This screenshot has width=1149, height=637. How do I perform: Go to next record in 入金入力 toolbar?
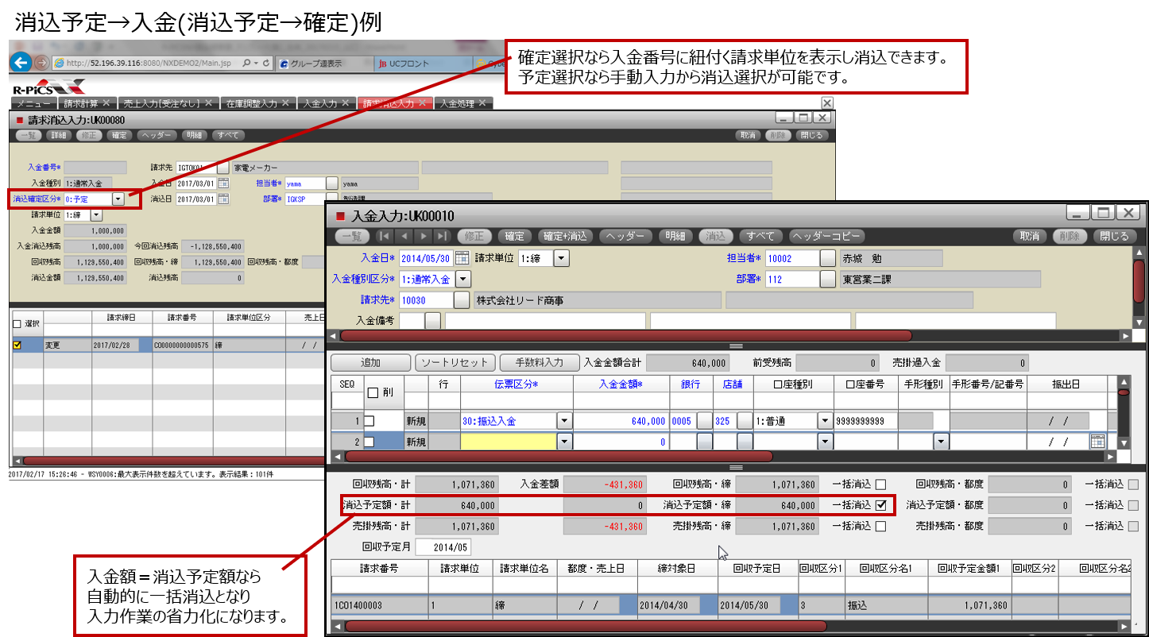coord(424,236)
